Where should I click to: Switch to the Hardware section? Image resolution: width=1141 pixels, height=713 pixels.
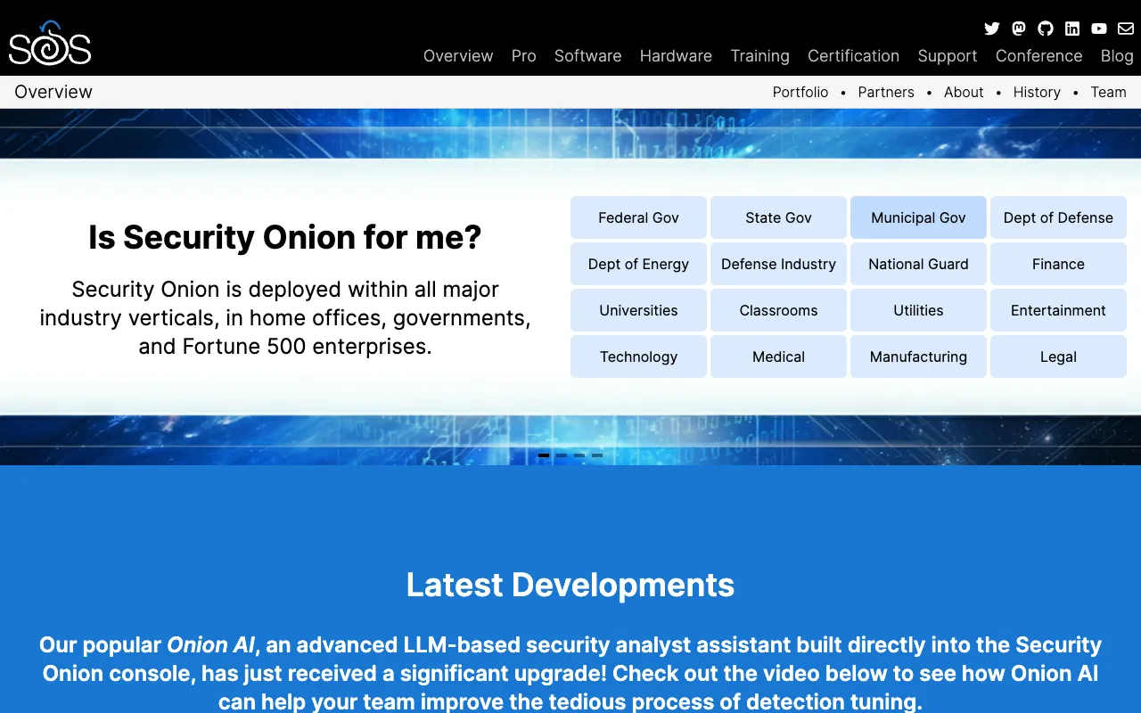point(676,56)
